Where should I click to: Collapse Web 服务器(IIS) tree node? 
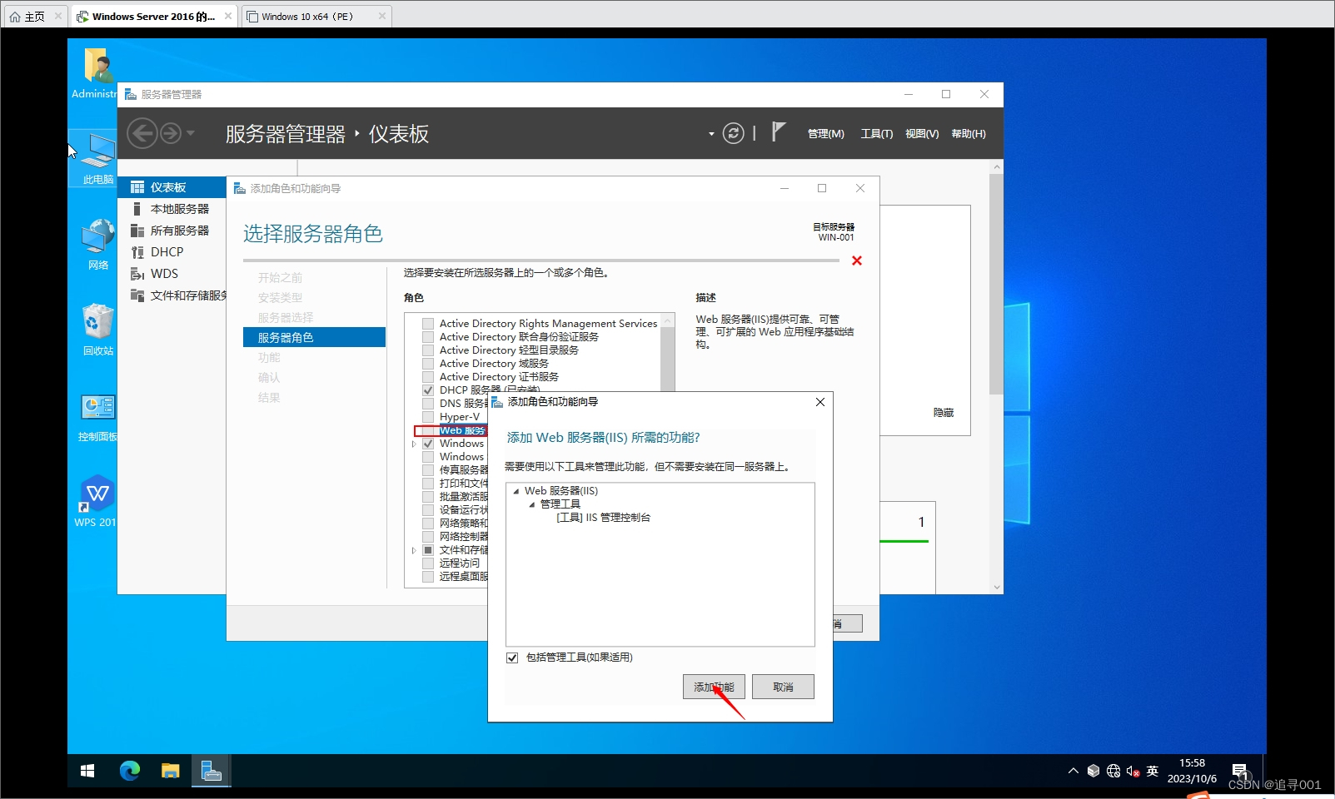[516, 491]
